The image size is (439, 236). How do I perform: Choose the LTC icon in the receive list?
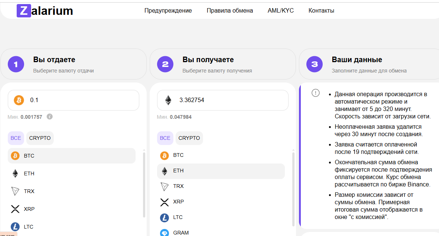click(164, 217)
